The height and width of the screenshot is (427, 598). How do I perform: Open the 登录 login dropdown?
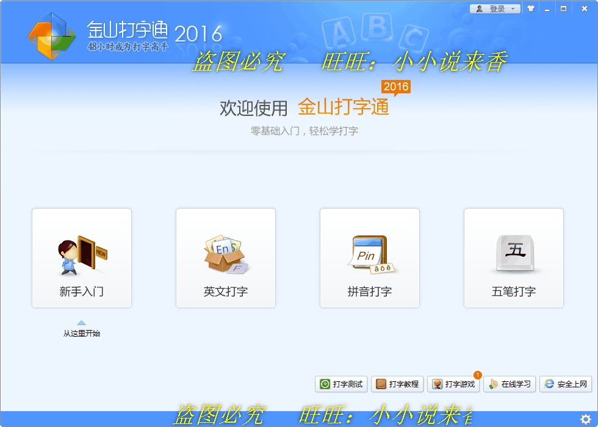click(495, 9)
